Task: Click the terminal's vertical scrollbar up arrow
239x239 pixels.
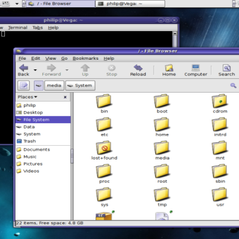Action: click(x=175, y=33)
